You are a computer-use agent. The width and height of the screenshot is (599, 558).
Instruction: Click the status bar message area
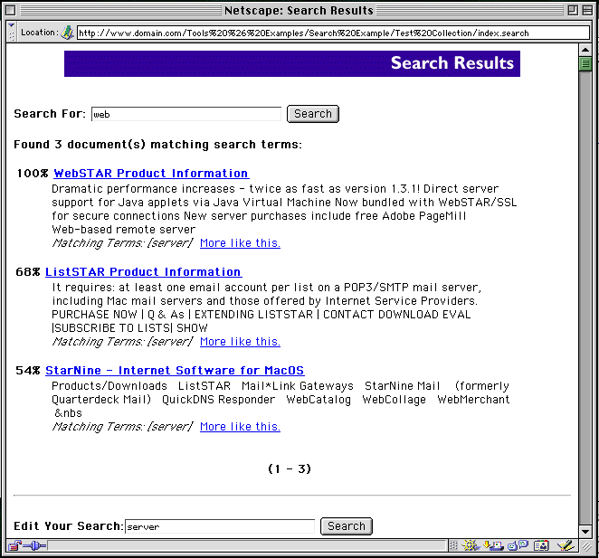click(247, 545)
